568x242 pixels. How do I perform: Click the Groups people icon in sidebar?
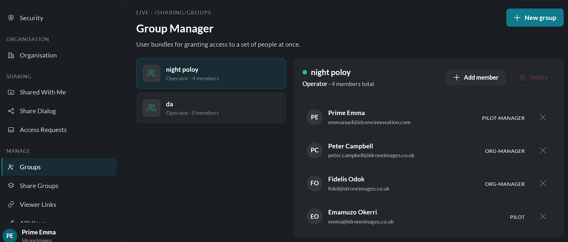pos(11,167)
